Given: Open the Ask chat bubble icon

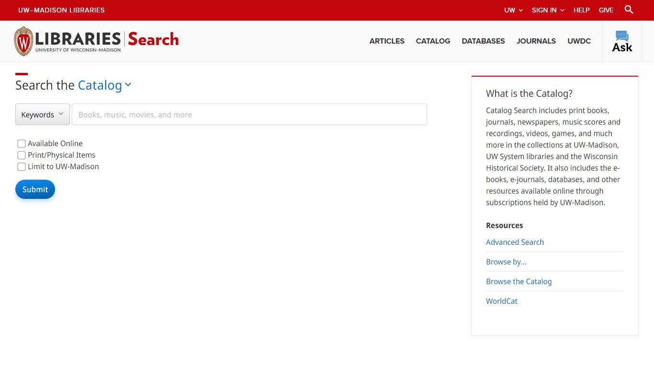Looking at the screenshot, I should click(622, 41).
